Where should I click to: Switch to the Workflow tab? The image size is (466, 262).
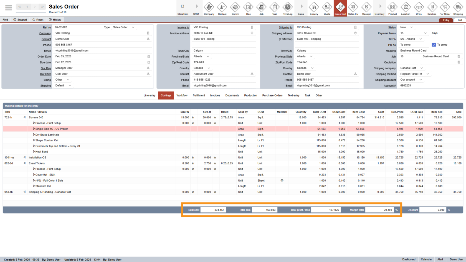point(182,95)
